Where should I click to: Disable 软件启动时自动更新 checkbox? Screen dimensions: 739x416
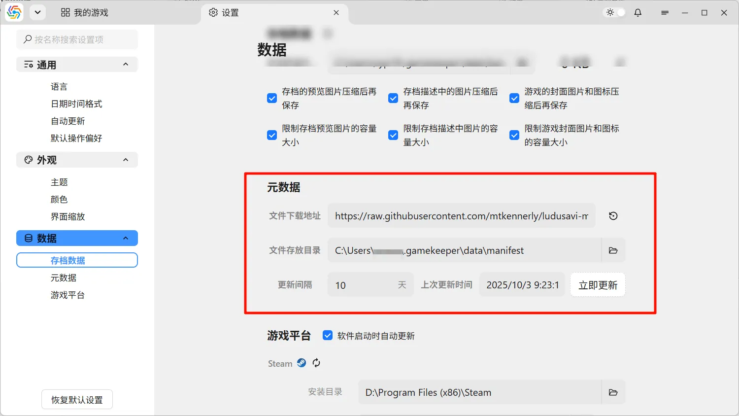click(x=327, y=336)
